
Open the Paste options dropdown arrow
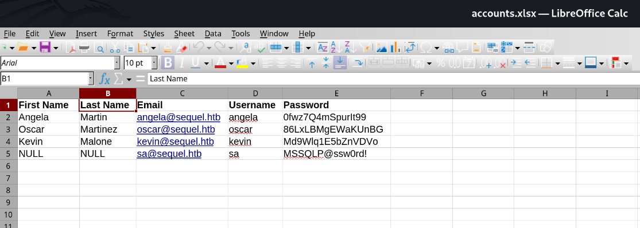tap(153, 48)
